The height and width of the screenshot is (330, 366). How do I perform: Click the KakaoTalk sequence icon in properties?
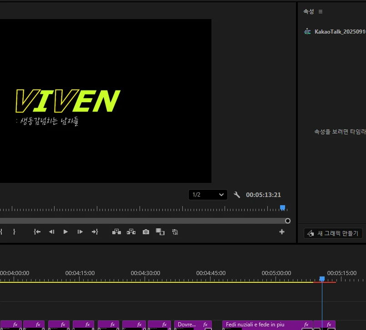307,31
